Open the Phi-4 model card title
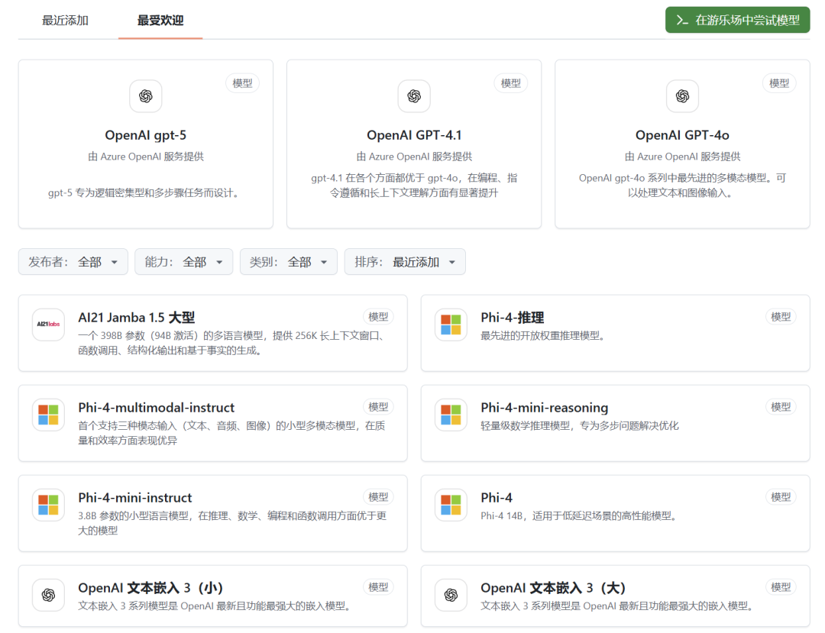This screenshot has width=825, height=633. pyautogui.click(x=497, y=497)
